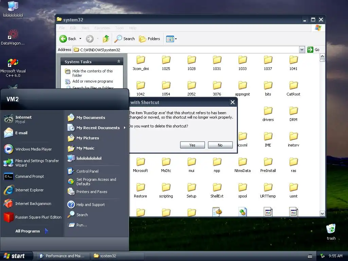Click the Forward arrow toolbar icon
Viewport: 348px width, 261px height.
pyautogui.click(x=90, y=39)
